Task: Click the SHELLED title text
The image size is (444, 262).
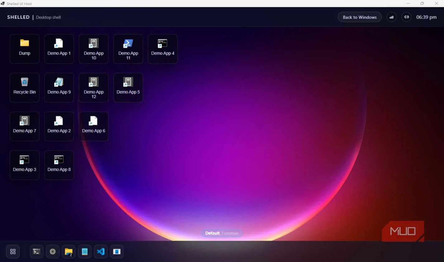Action: pos(18,17)
